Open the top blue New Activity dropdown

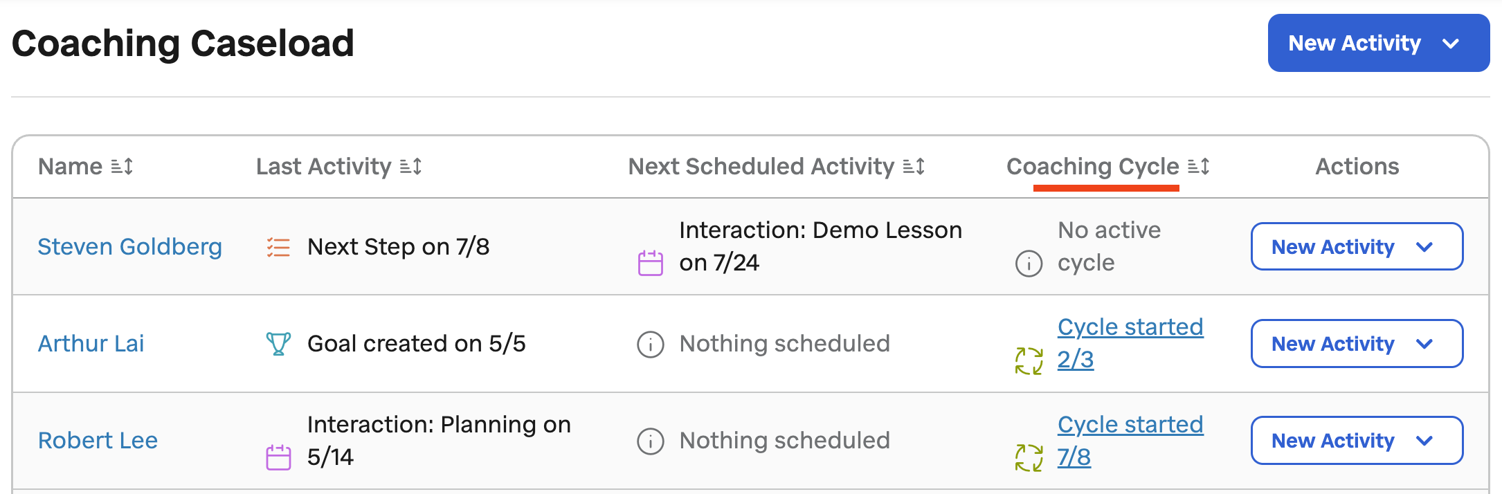(1379, 43)
